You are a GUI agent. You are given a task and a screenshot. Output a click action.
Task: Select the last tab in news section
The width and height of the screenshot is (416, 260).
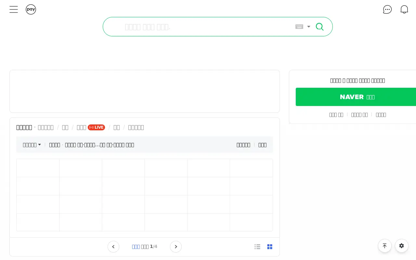(136, 127)
